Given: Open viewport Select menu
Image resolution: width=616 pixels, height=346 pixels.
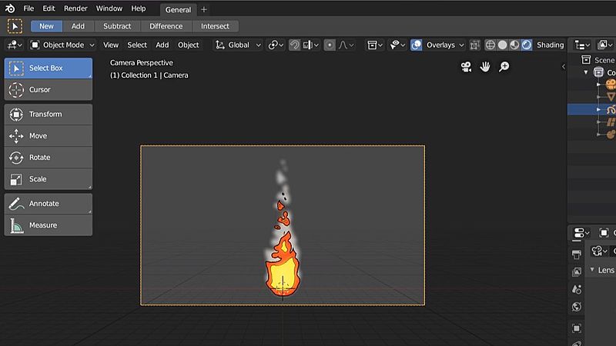Looking at the screenshot, I should pos(137,45).
